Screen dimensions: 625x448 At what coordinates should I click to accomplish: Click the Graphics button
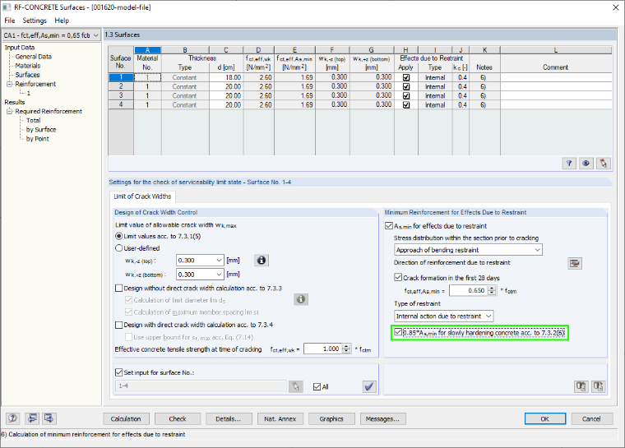coord(331,419)
